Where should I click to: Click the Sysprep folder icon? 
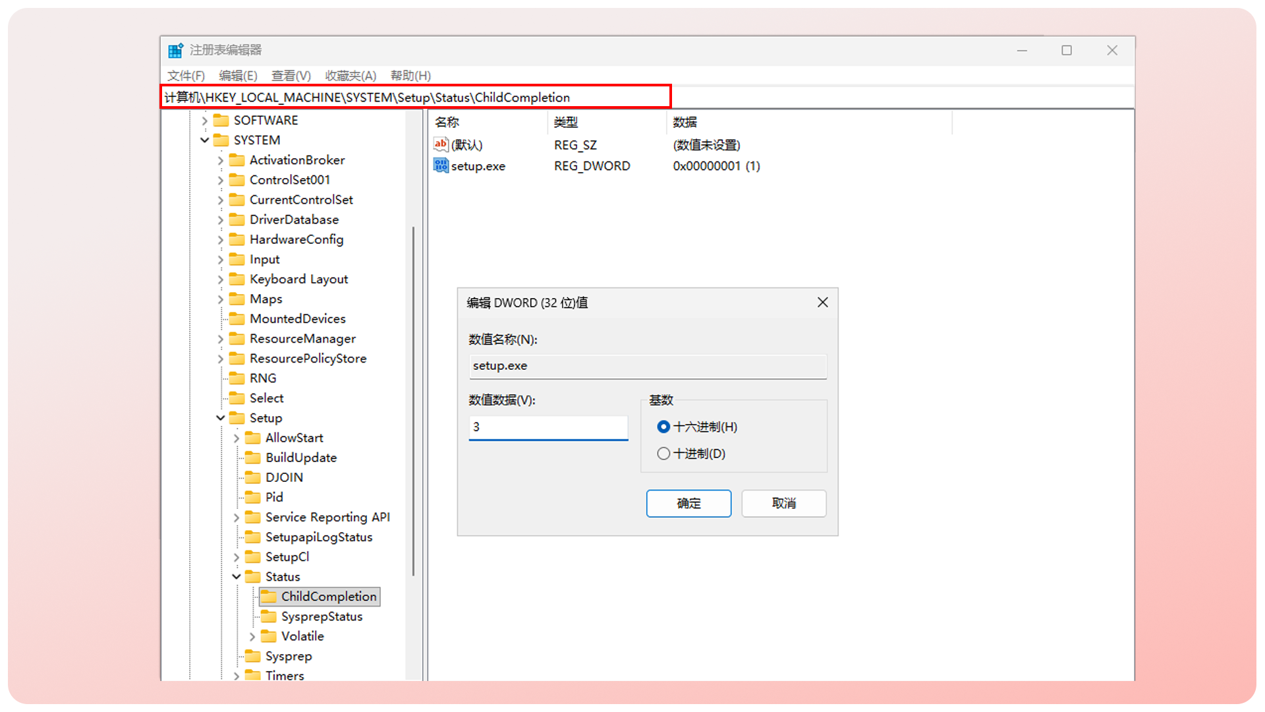[x=253, y=656]
